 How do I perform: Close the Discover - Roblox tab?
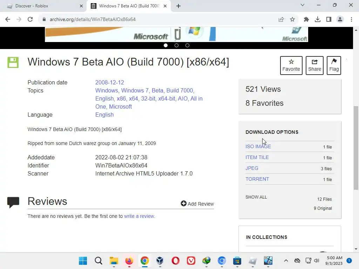pos(81,6)
